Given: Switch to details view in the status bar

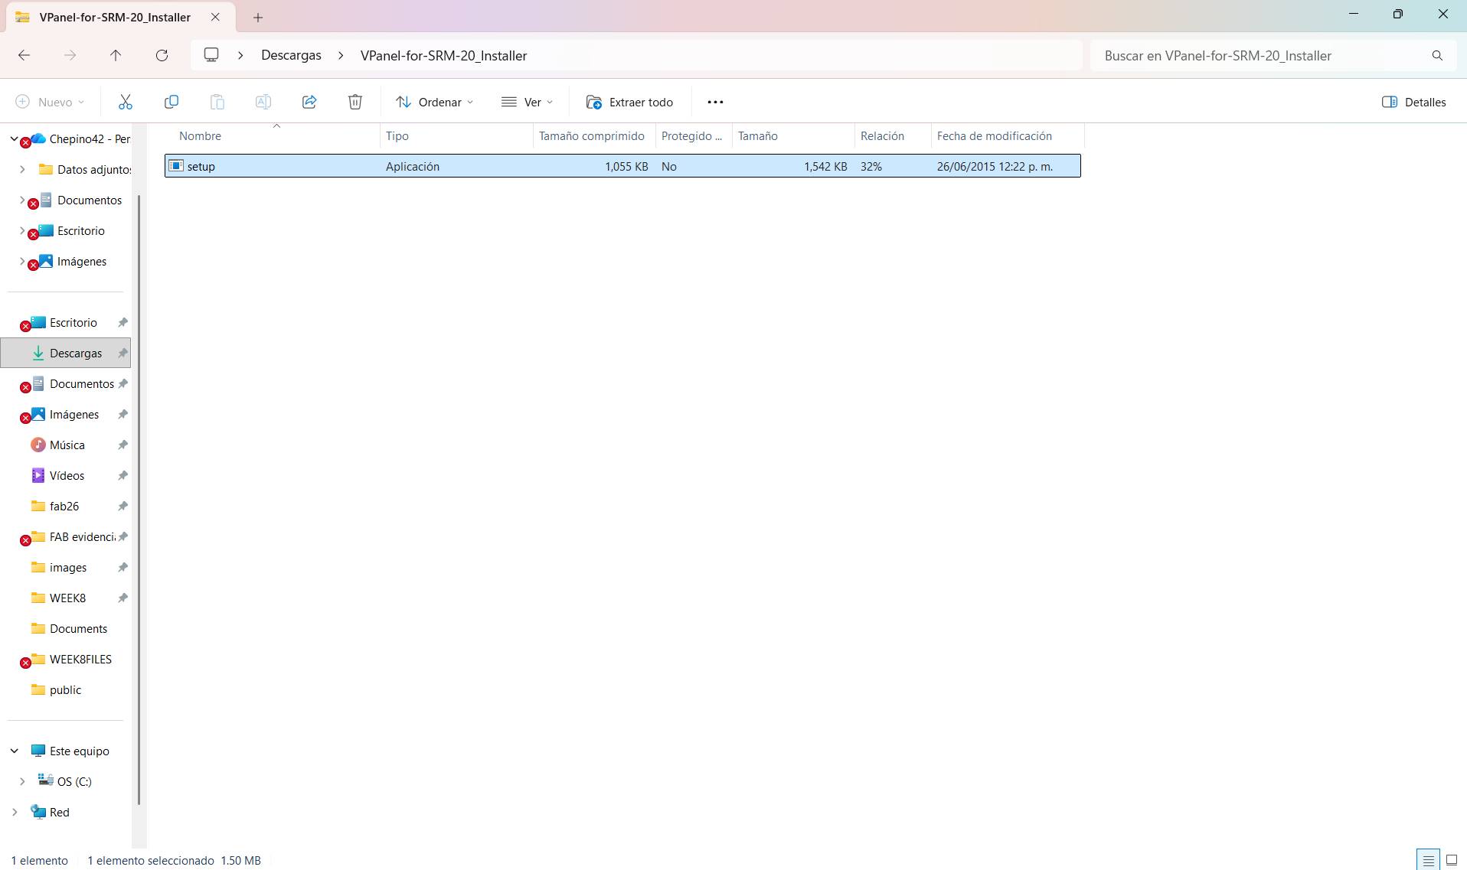Looking at the screenshot, I should 1429,859.
